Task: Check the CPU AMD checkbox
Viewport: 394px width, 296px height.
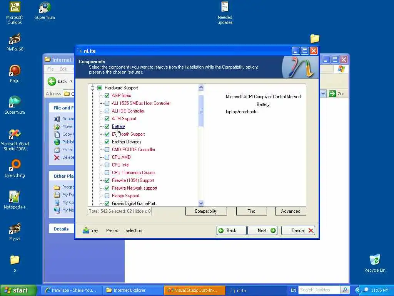Action: tap(107, 157)
